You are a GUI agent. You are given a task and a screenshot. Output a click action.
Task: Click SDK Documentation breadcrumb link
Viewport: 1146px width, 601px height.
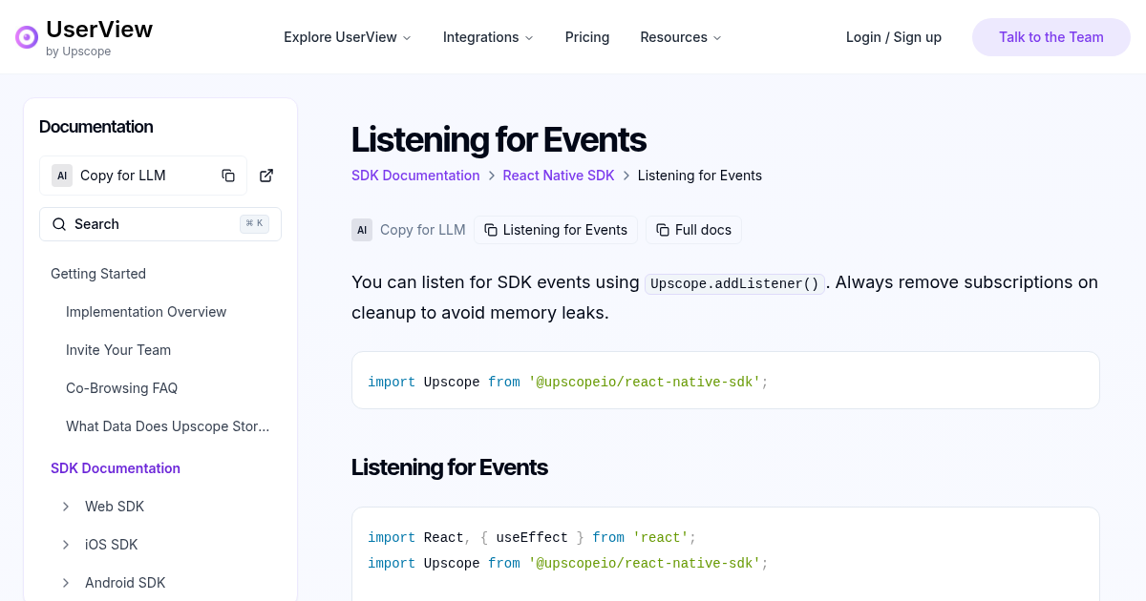pyautogui.click(x=415, y=176)
